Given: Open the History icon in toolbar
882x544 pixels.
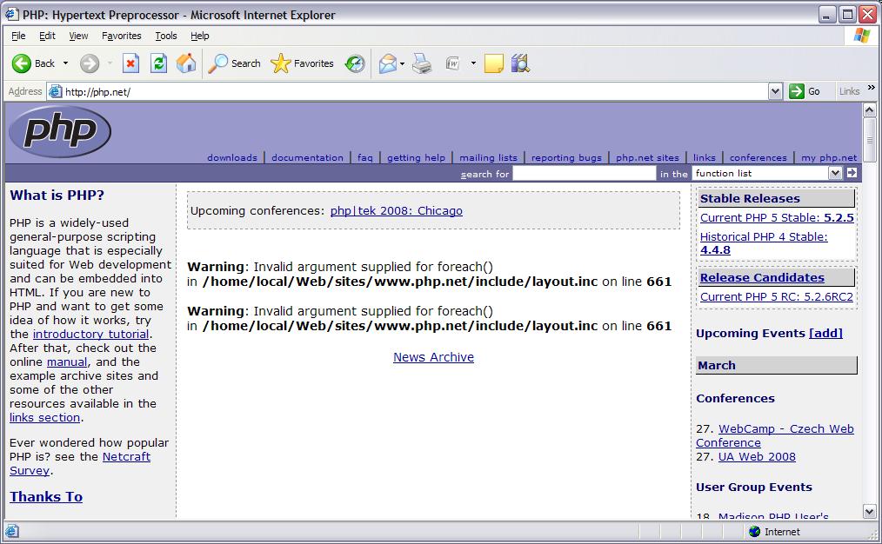Looking at the screenshot, I should (x=355, y=63).
